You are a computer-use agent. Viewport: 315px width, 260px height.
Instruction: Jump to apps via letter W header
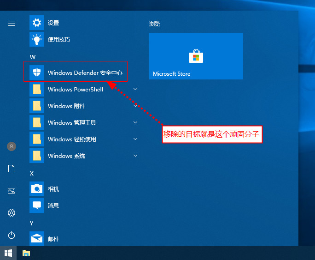tap(32, 57)
